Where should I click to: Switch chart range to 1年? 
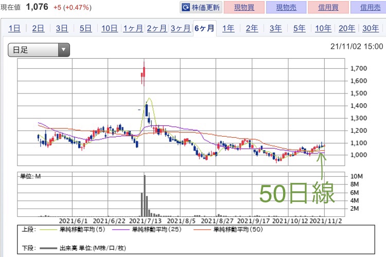point(228,28)
